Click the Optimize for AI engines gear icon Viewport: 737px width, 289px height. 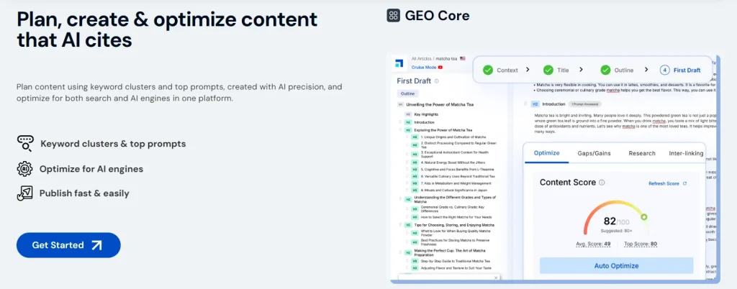point(25,169)
